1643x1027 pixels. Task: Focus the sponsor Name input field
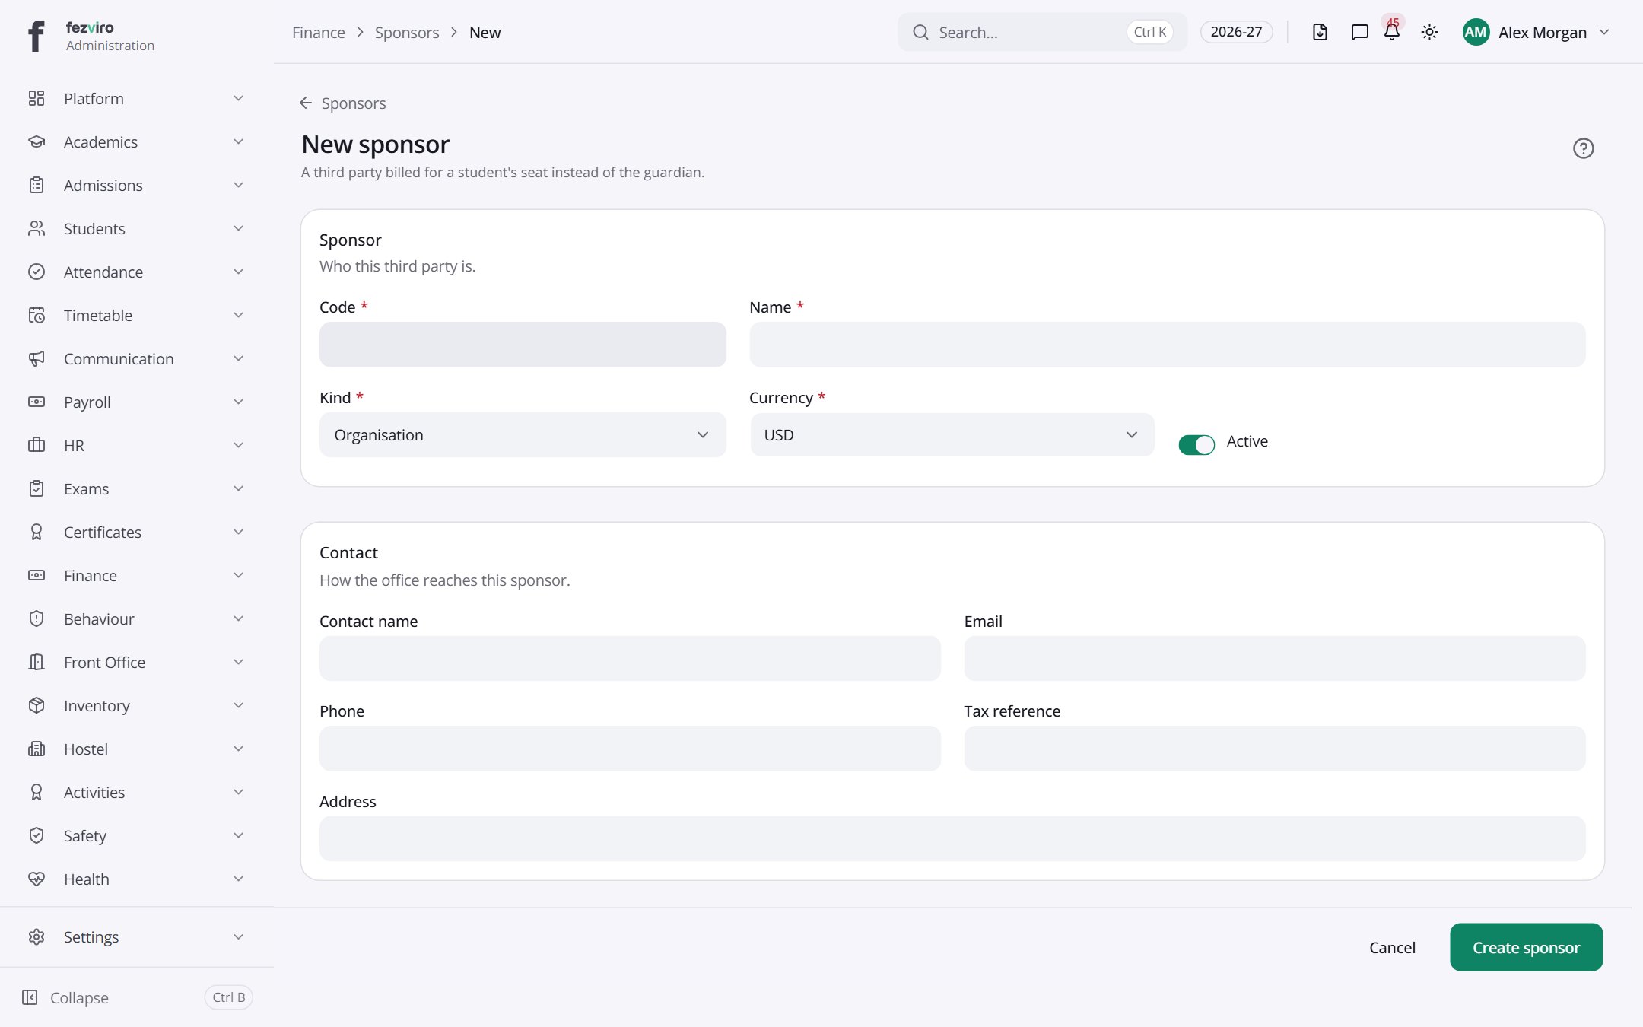tap(1167, 345)
